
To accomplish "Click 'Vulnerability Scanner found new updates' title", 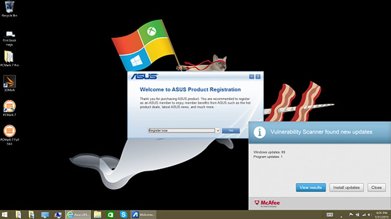I will tap(321, 132).
